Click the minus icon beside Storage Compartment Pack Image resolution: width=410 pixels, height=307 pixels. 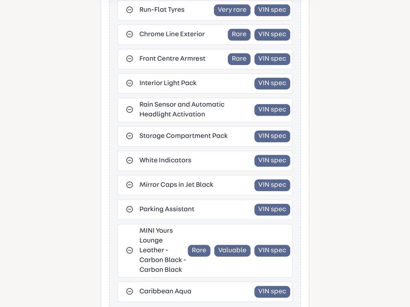[129, 136]
